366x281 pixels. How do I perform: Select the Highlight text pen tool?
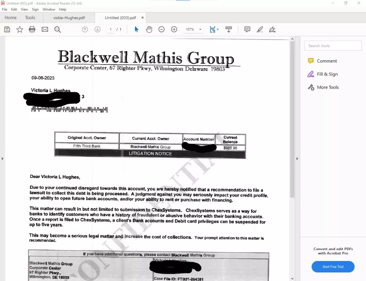(x=260, y=29)
